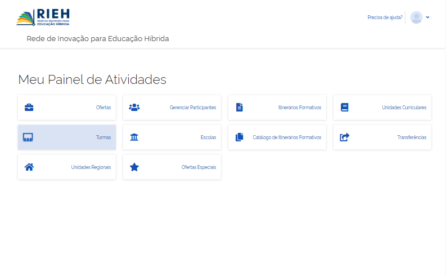Open Catálogo de Itinerários Formativos text link
The height and width of the screenshot is (276, 446).
[287, 137]
